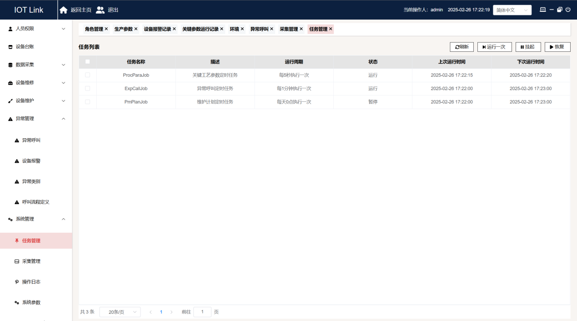577x321 pixels.
Task: Click the keyboard icon in top-right header
Action: pyautogui.click(x=542, y=10)
